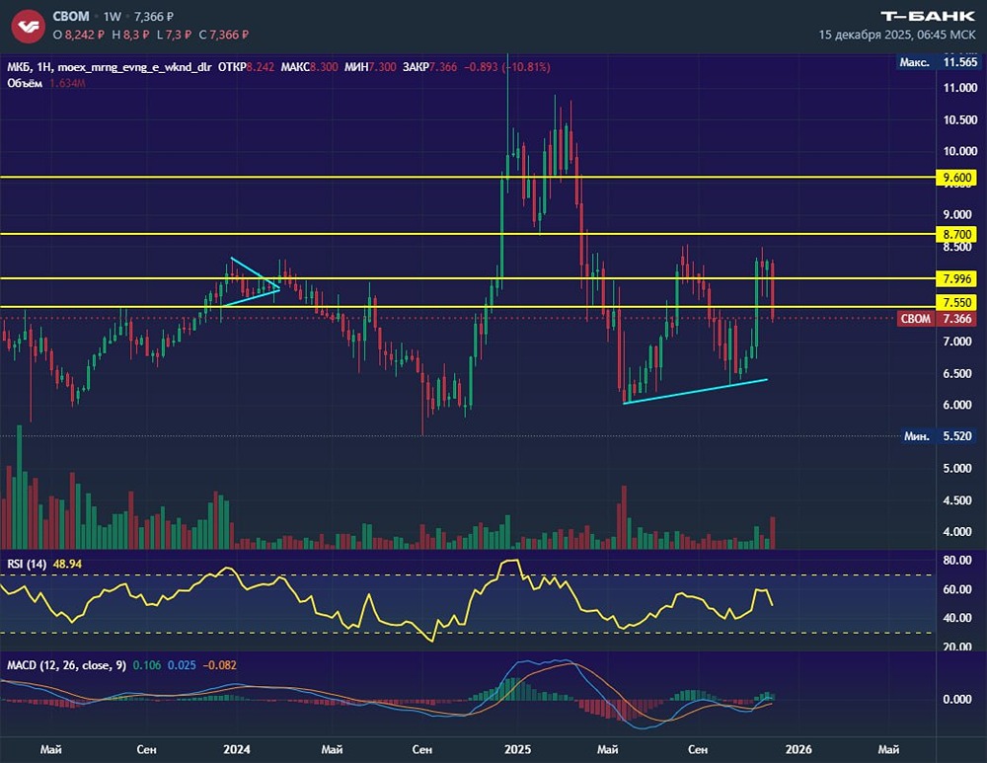Click the header price 7,366 ₽ next to 1W
The height and width of the screenshot is (763, 987).
coord(154,17)
